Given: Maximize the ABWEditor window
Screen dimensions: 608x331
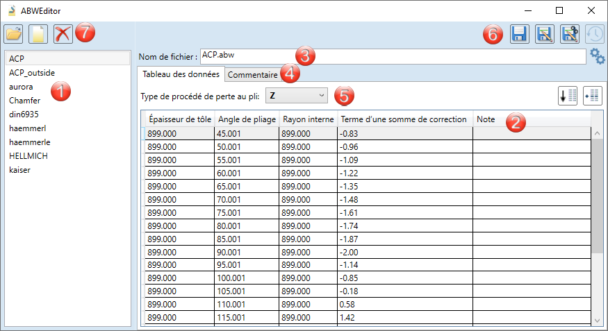Looking at the screenshot, I should pos(559,10).
